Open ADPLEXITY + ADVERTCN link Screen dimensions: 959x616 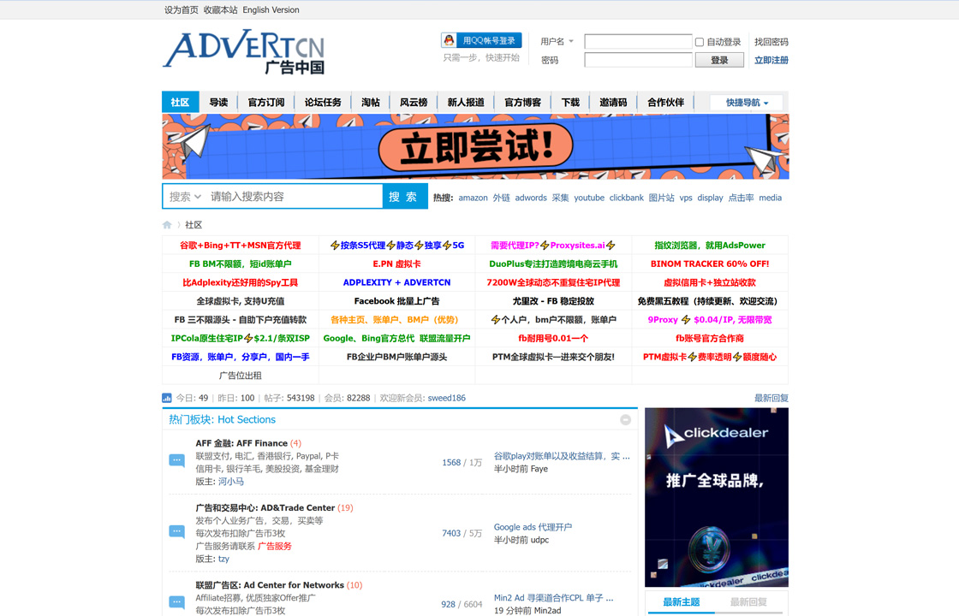click(397, 282)
